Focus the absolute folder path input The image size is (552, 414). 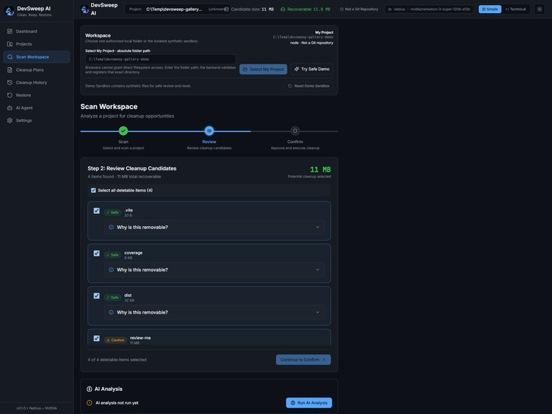click(x=160, y=59)
